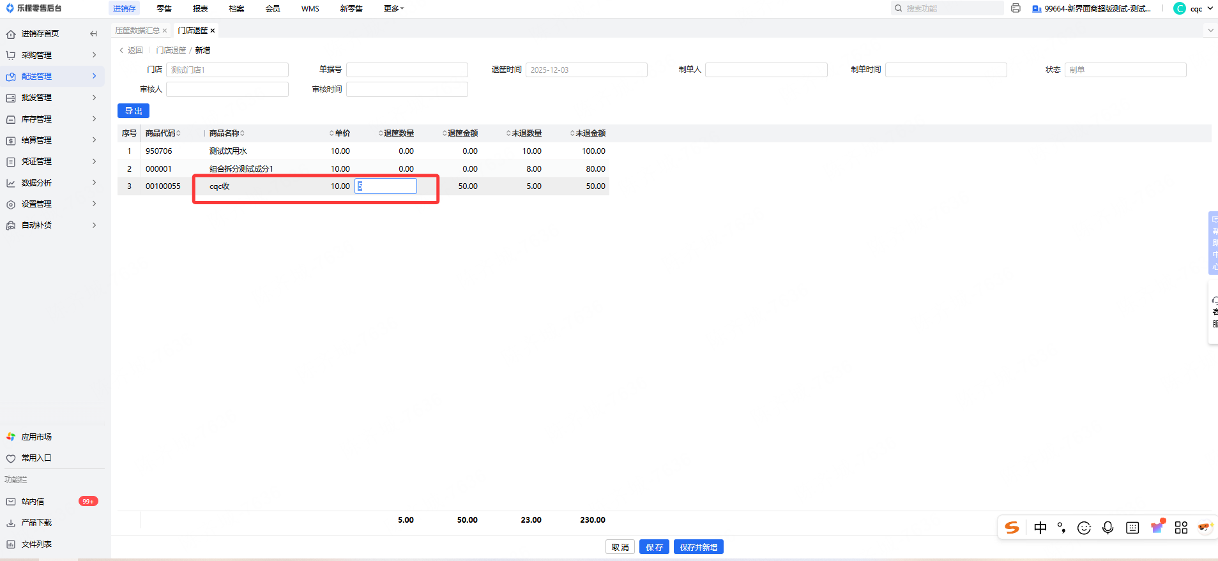Switch to the 压筐数据汇总 tab
This screenshot has height=561, width=1218.
[x=137, y=31]
